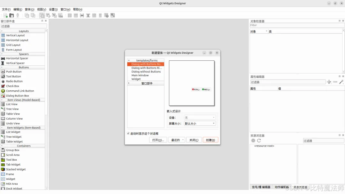Image resolution: width=345 pixels, height=194 pixels.
Task: Pick the Radio Button widget entry
Action: 14,81
